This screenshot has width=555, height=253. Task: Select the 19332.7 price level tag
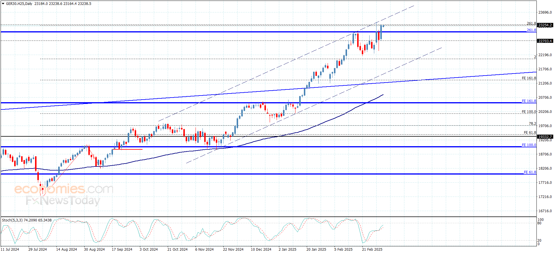pyautogui.click(x=545, y=137)
